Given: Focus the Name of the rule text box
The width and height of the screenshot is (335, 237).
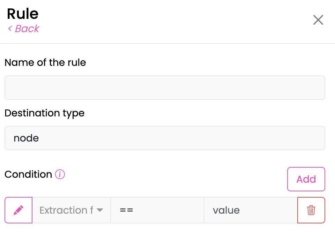Looking at the screenshot, I should click(x=165, y=87).
